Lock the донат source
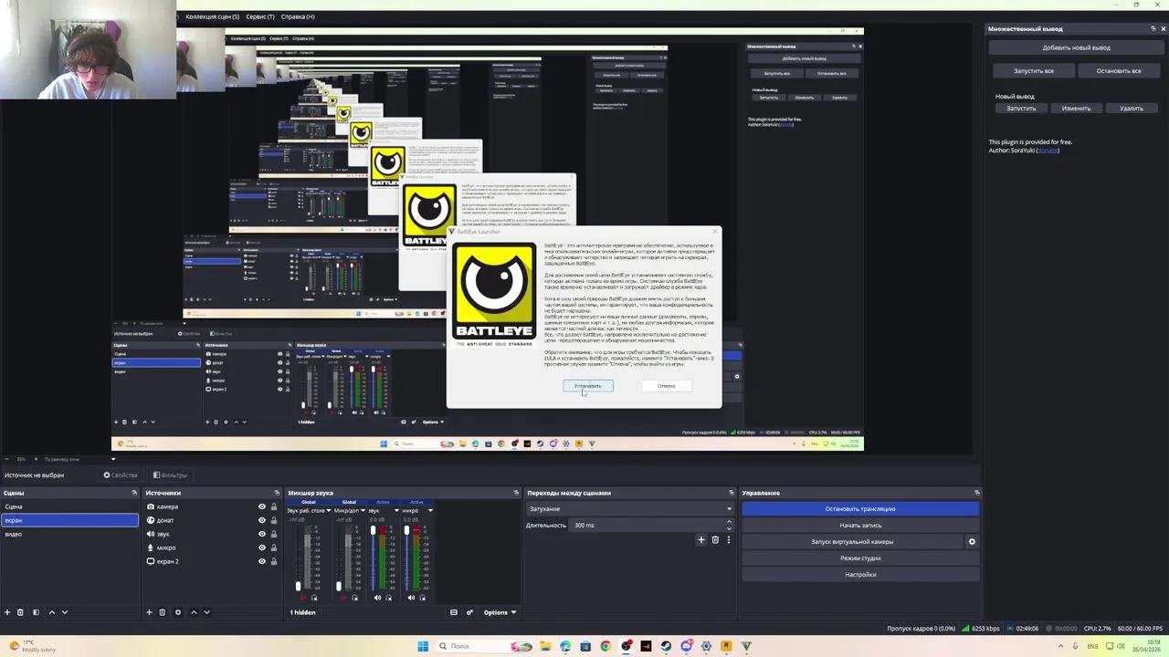The width and height of the screenshot is (1169, 657). (274, 520)
